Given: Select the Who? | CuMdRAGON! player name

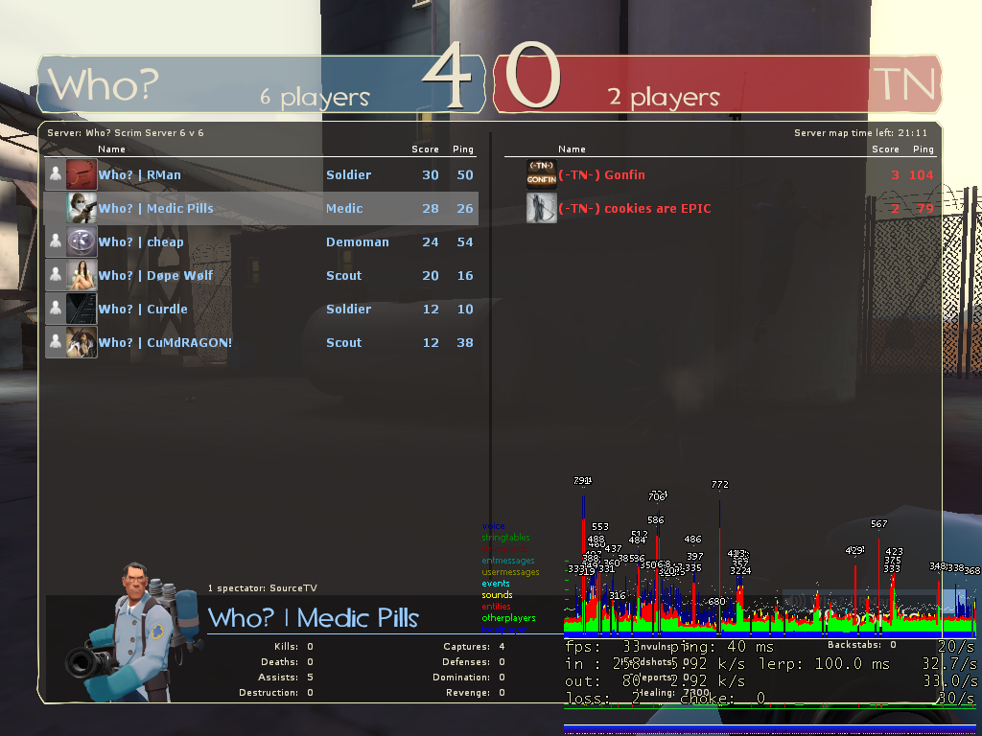Looking at the screenshot, I should pos(165,342).
